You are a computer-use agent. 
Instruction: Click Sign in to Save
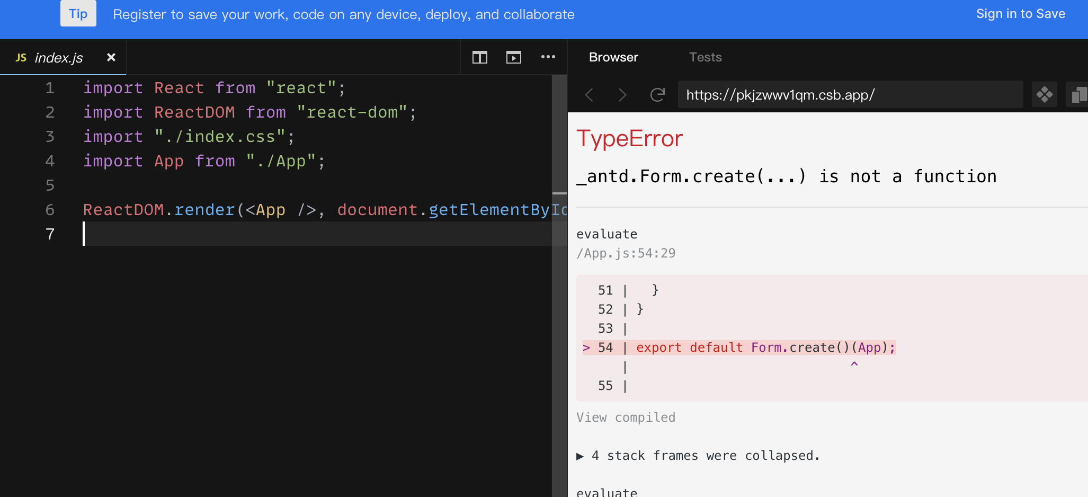coord(1021,14)
